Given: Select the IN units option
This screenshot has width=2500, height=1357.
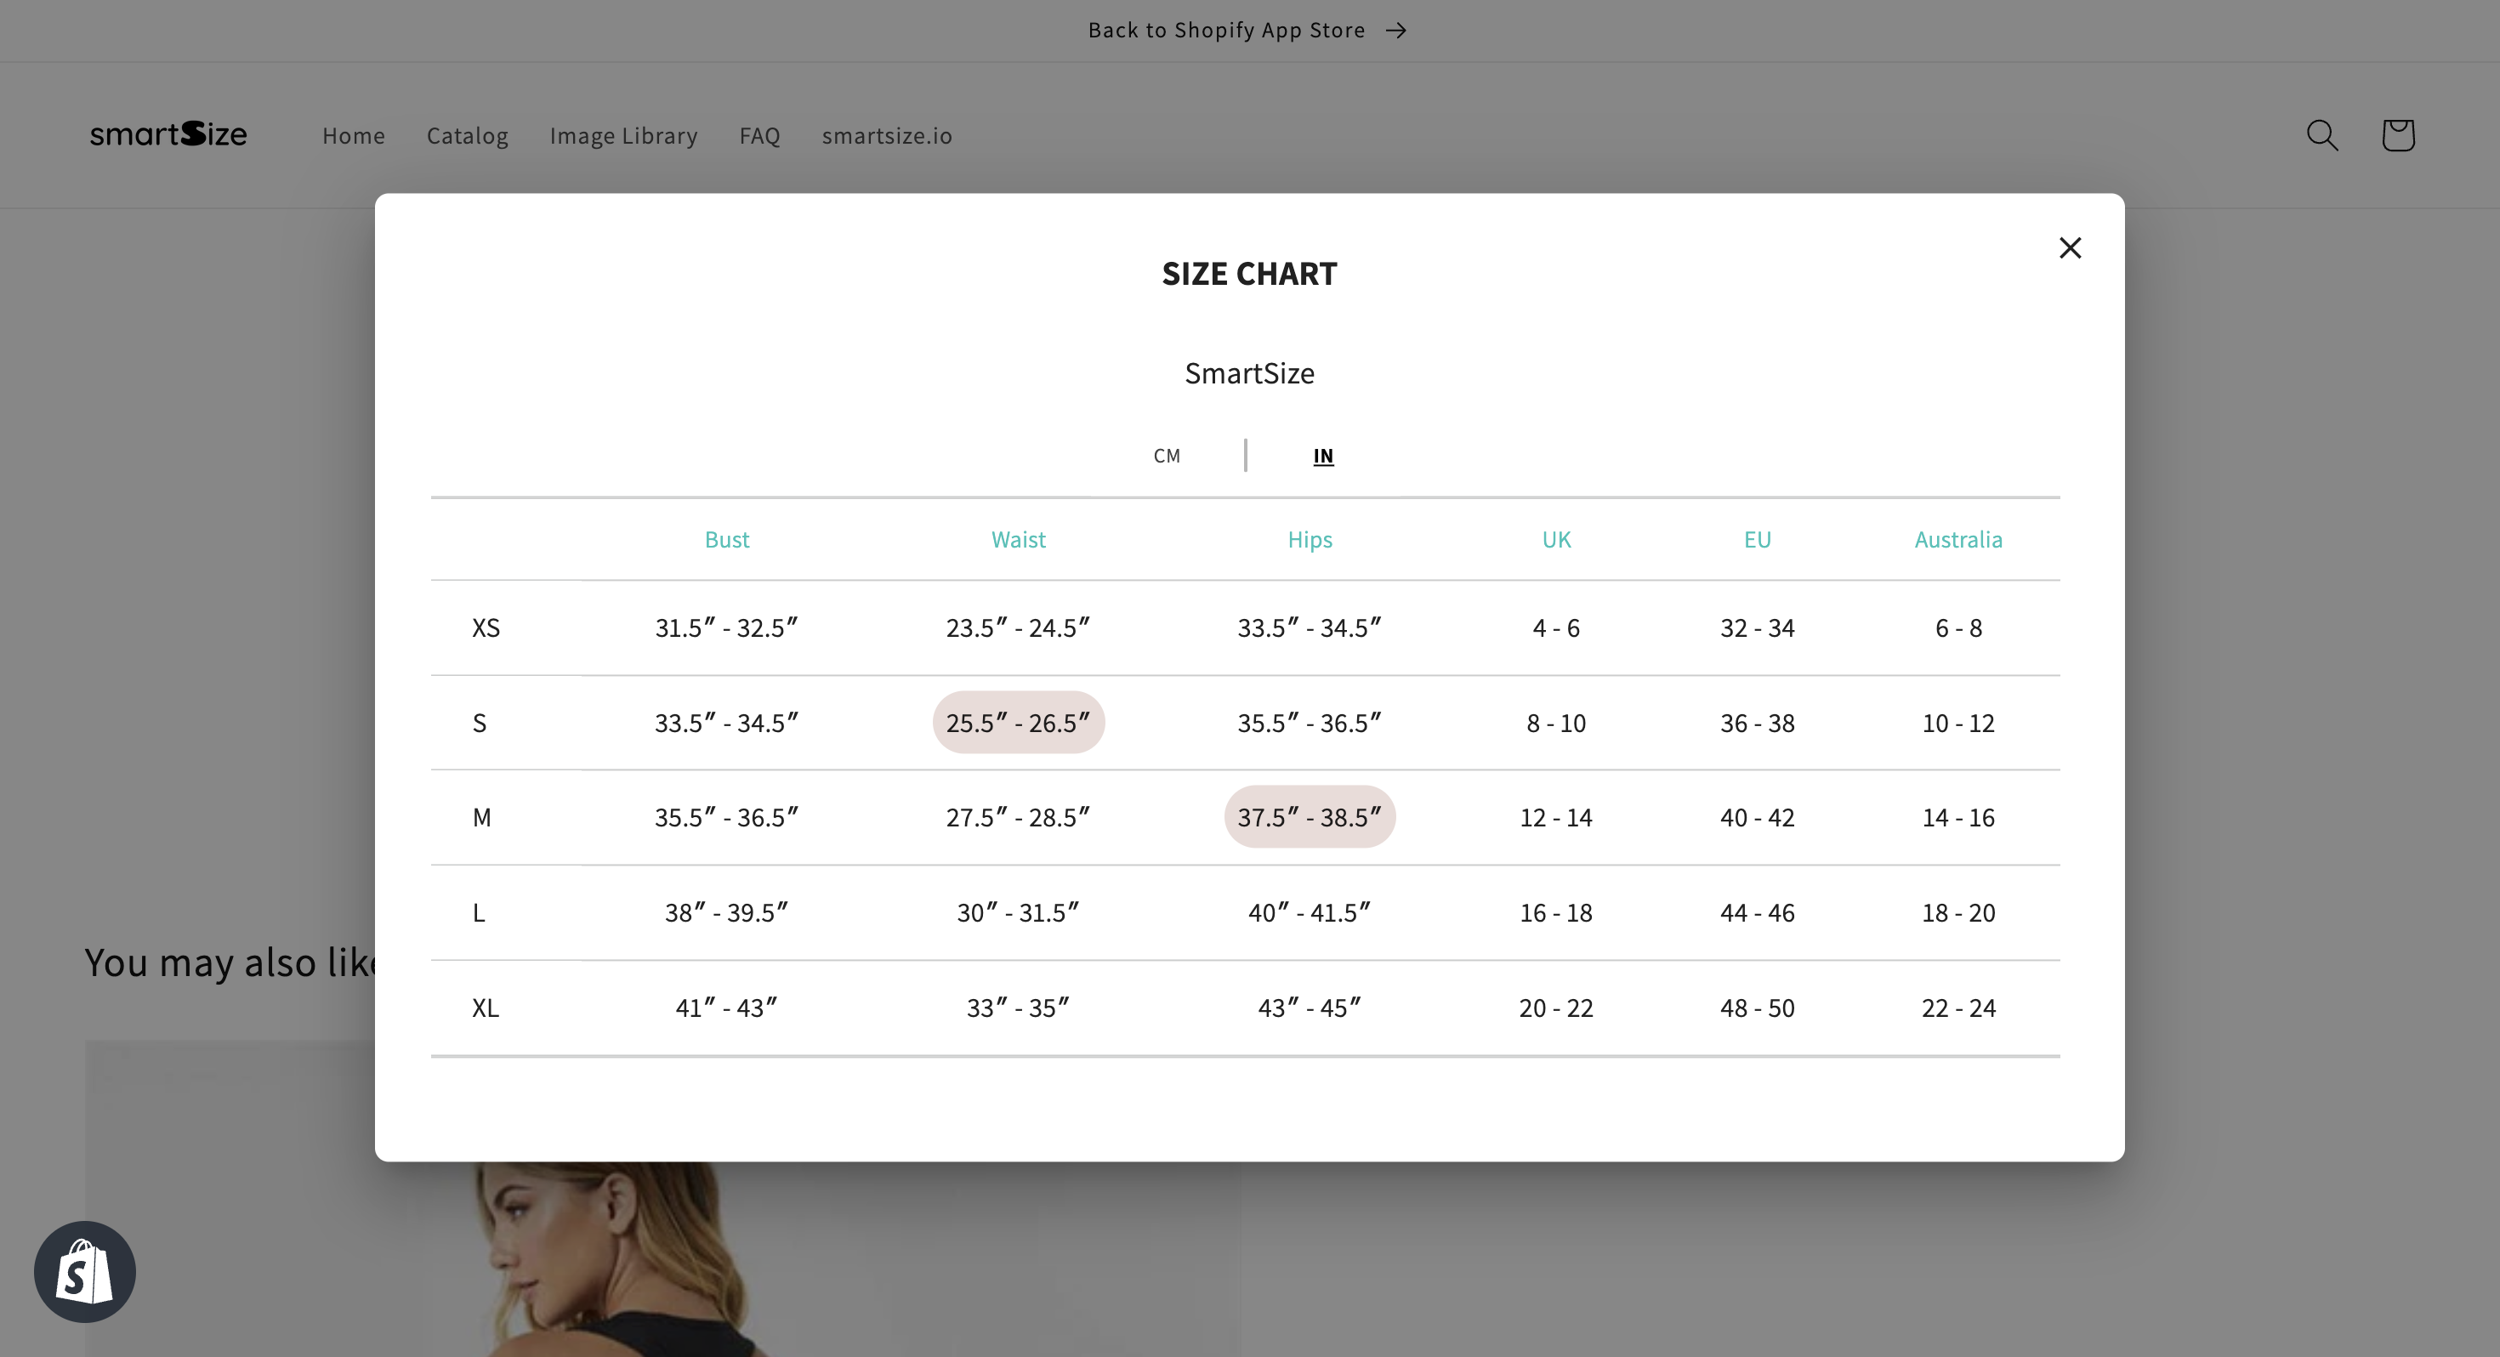Looking at the screenshot, I should point(1323,455).
